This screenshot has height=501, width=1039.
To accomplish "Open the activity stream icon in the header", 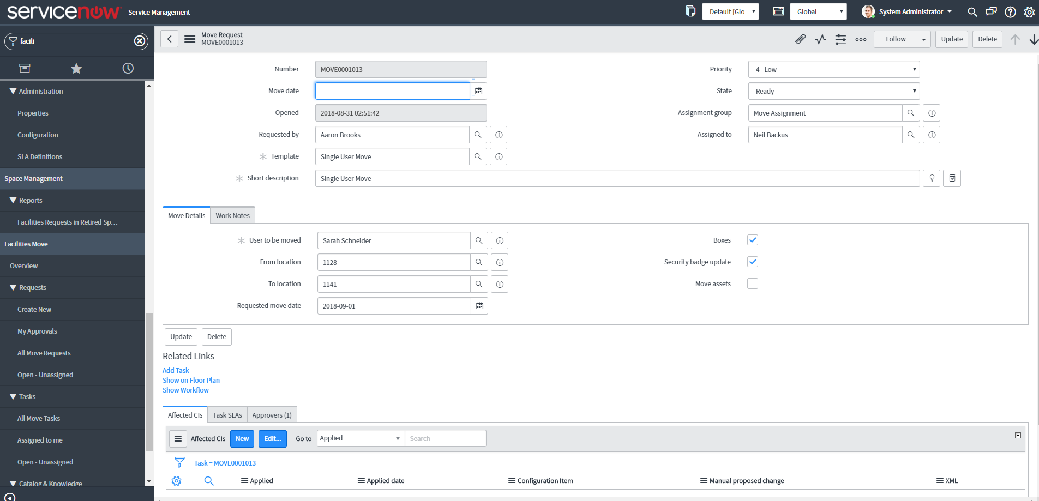I will click(x=820, y=39).
